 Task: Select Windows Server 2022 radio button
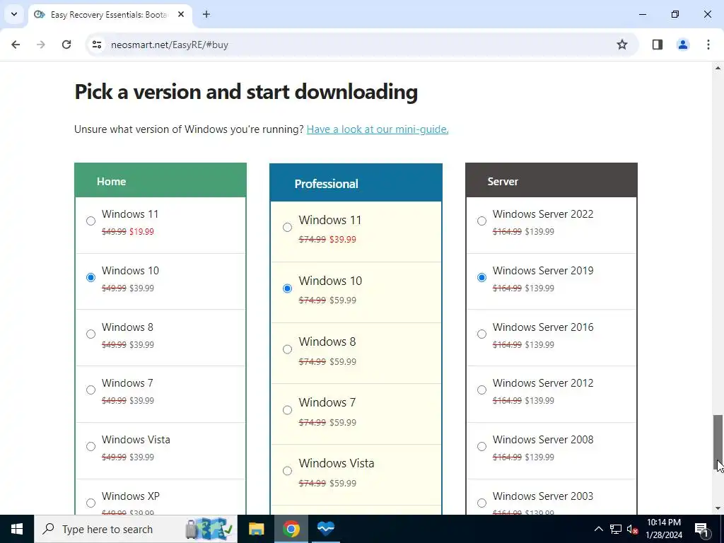481,221
